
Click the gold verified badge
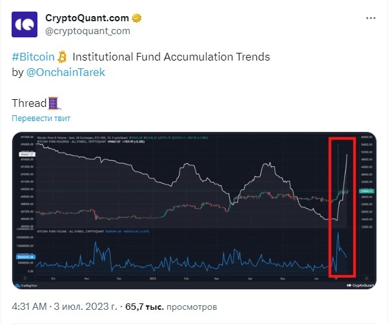click(x=137, y=18)
